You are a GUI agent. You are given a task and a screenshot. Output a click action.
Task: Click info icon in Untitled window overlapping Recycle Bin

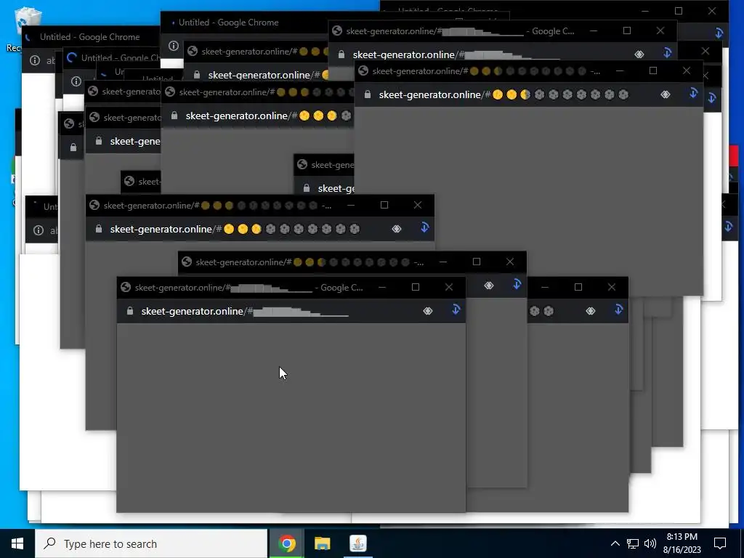coord(35,60)
